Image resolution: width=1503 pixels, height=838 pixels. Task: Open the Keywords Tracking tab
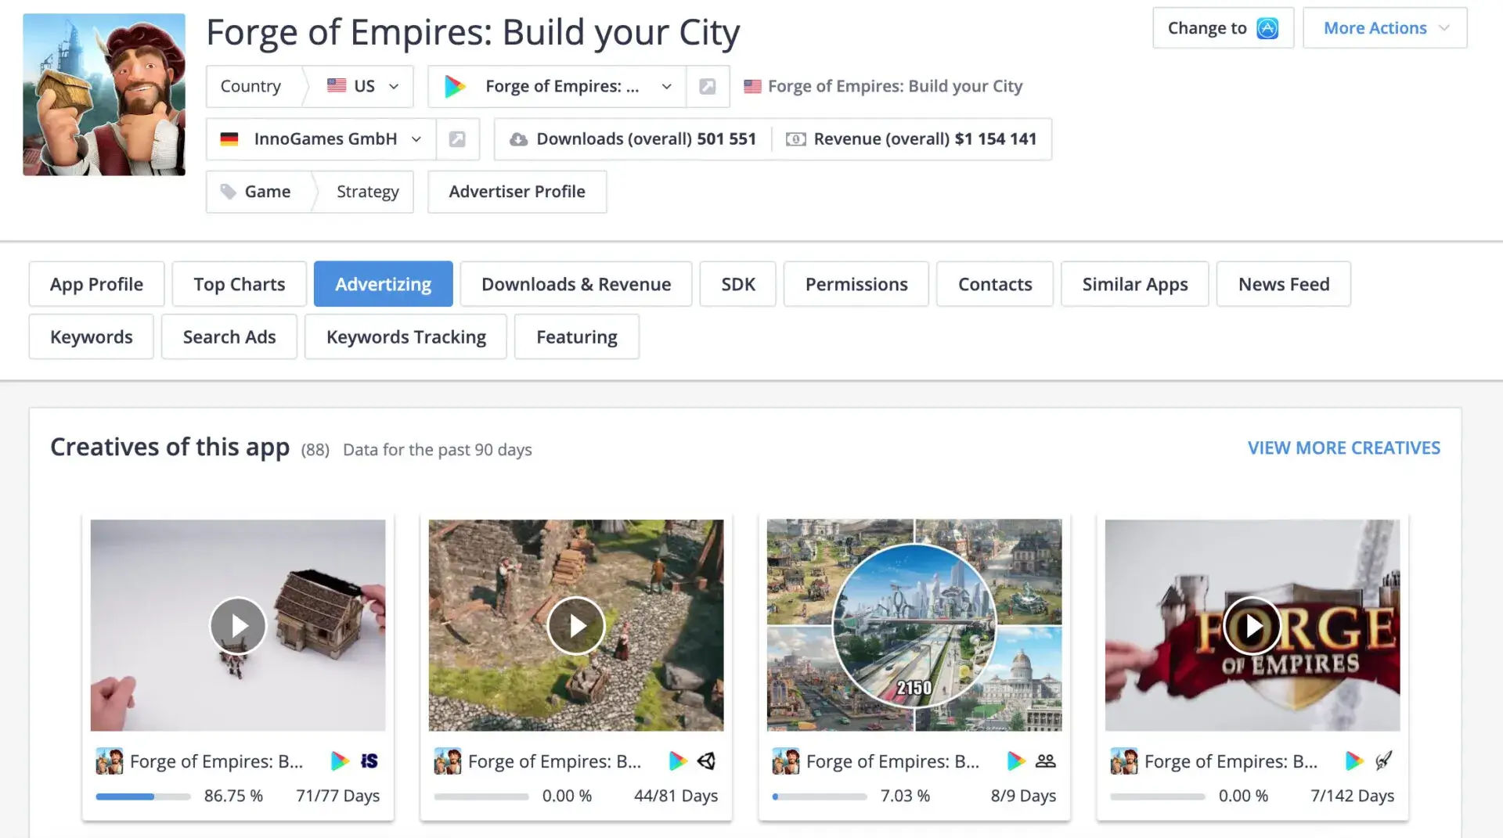click(405, 337)
